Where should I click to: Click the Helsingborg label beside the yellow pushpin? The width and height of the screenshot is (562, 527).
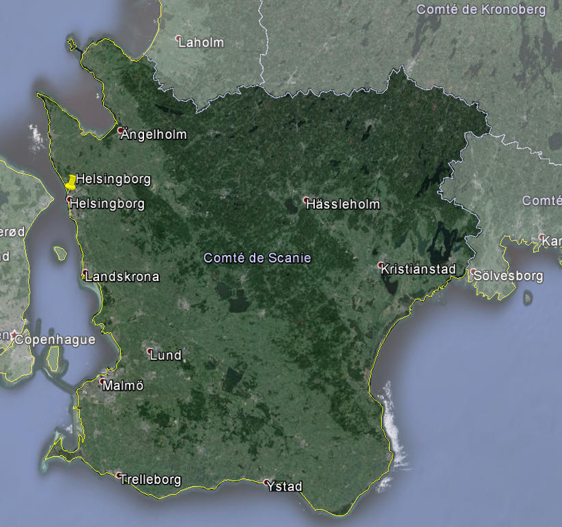coord(113,179)
